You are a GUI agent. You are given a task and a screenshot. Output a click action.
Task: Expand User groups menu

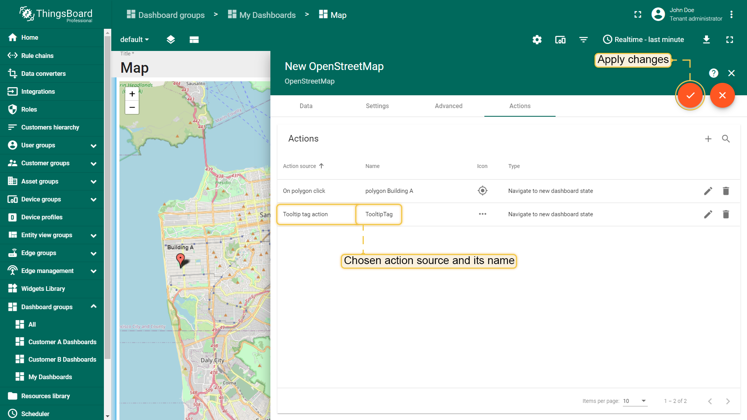52,145
